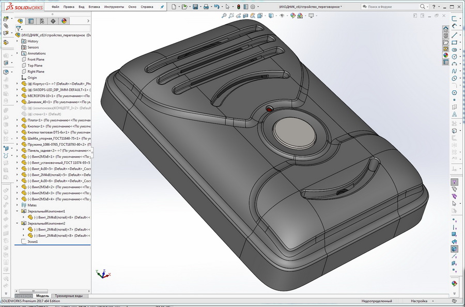Unpin the menu bar pushpin
Screen dimensions: 465x307
161,7
